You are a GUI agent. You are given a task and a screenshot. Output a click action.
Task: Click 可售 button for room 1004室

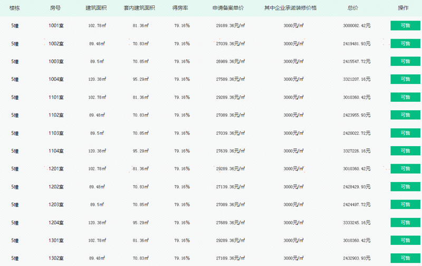pos(405,79)
